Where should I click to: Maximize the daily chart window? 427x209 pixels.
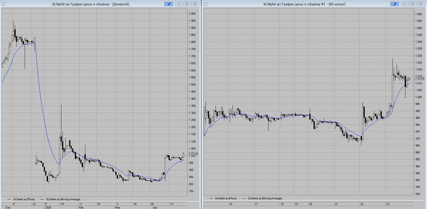(x=187, y=4)
